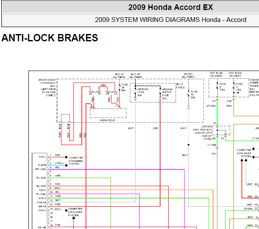Screen dimensions: 259x229
Task: Click the '2009 Honda Accord EX' title
Action: click(171, 7)
